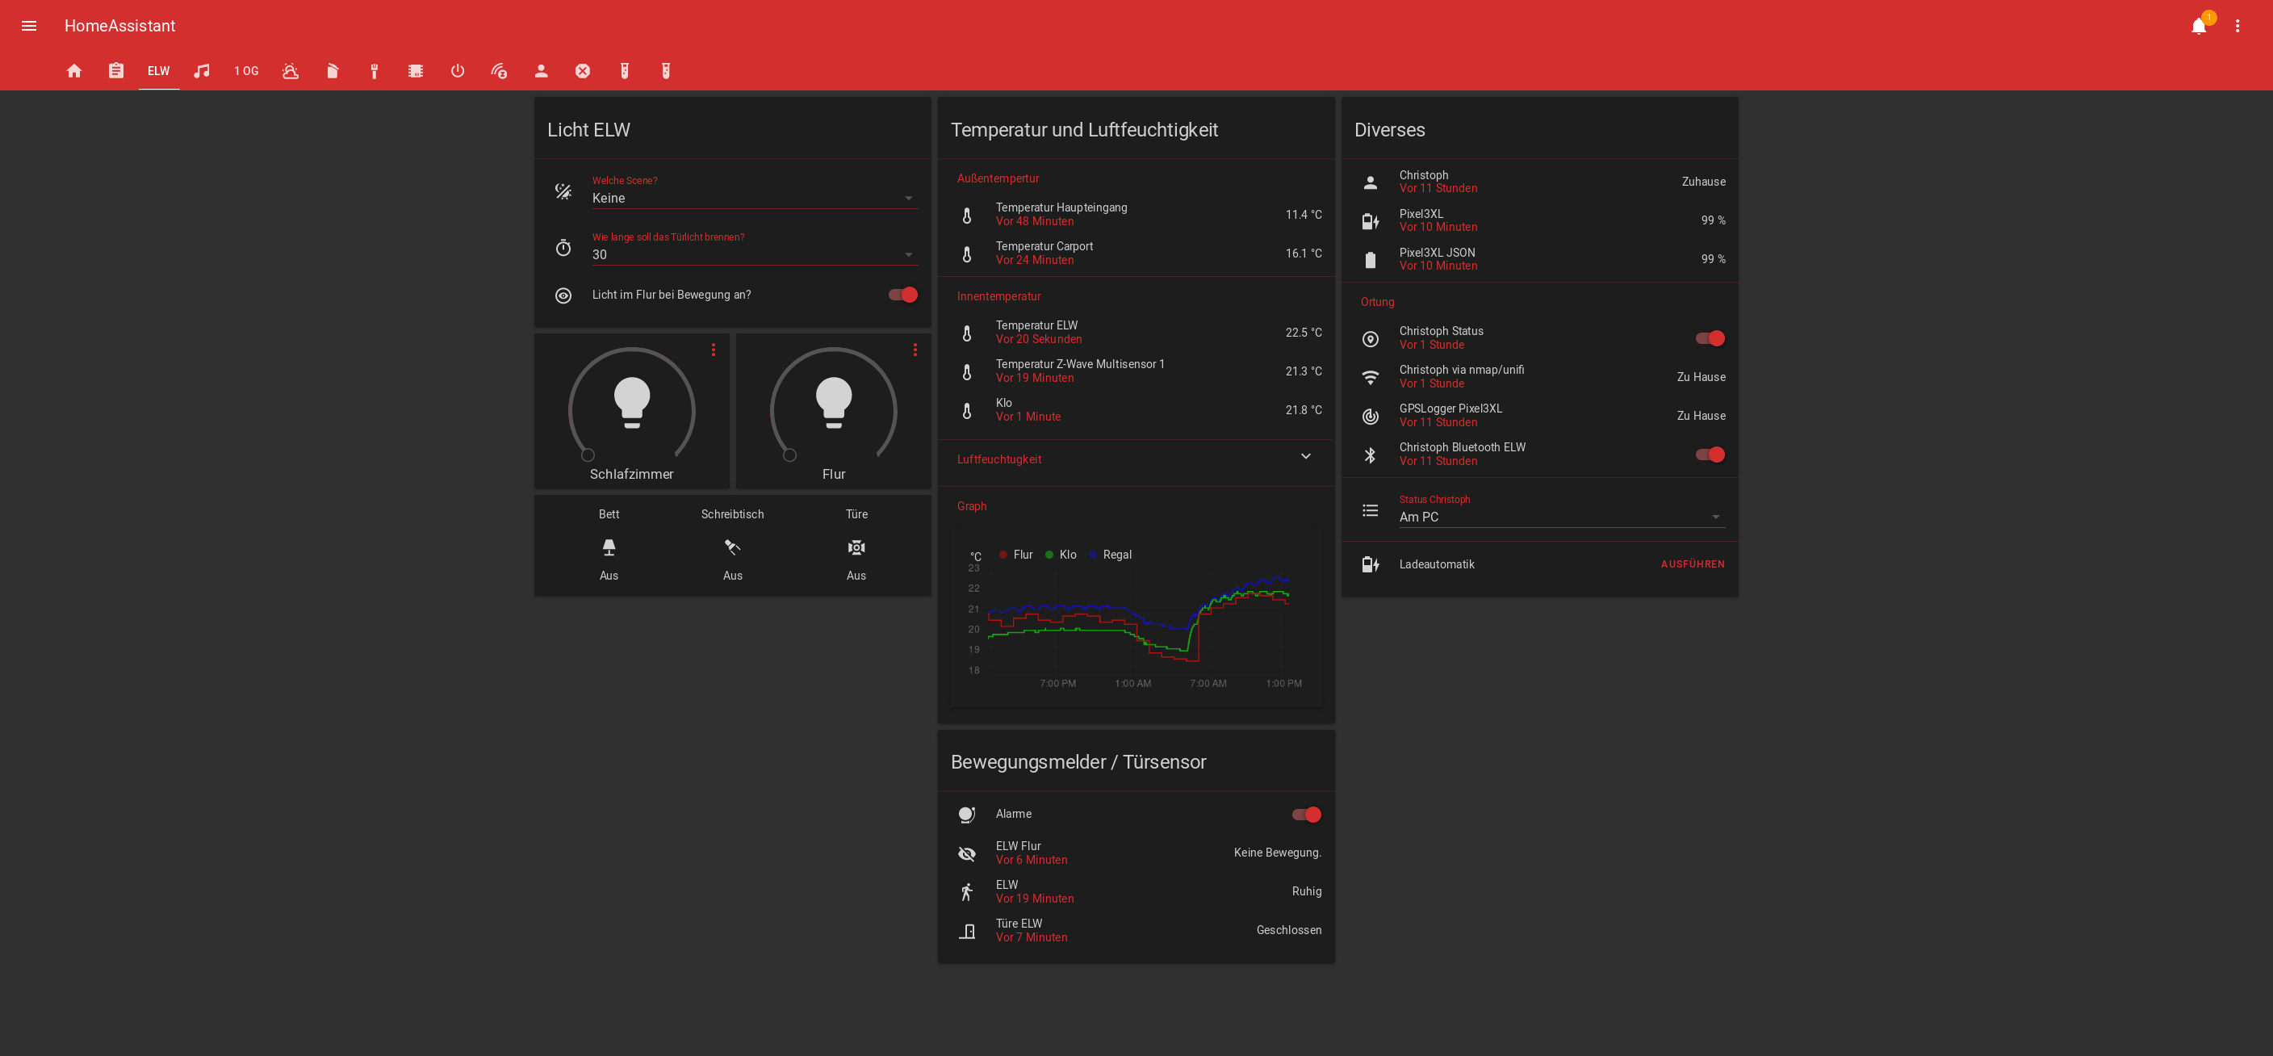Toggle the Alarme switch off

click(1305, 815)
